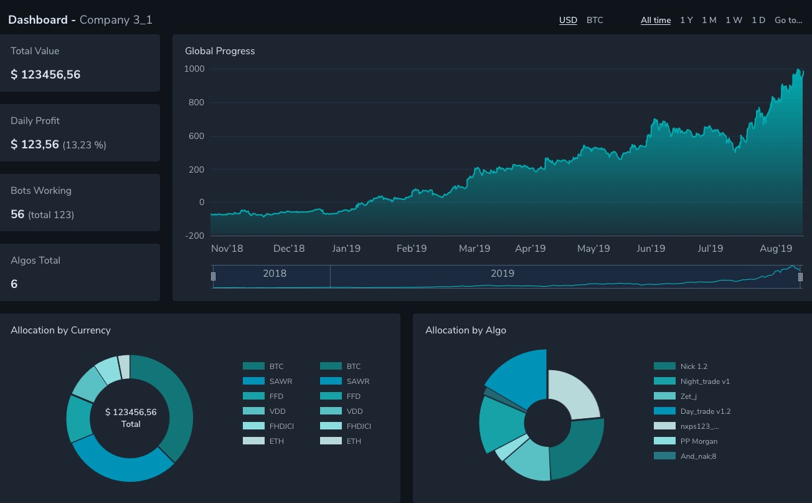The height and width of the screenshot is (503, 812).
Task: Select the 1 Y time range
Action: 686,20
